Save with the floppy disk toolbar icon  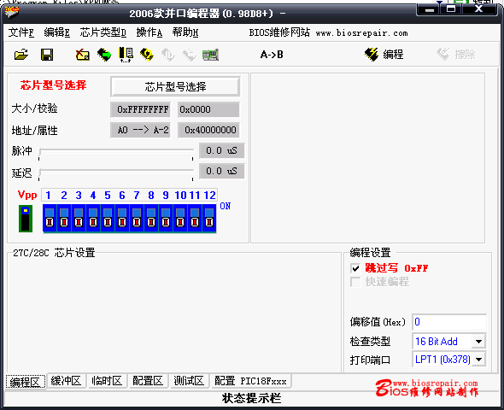tap(47, 55)
